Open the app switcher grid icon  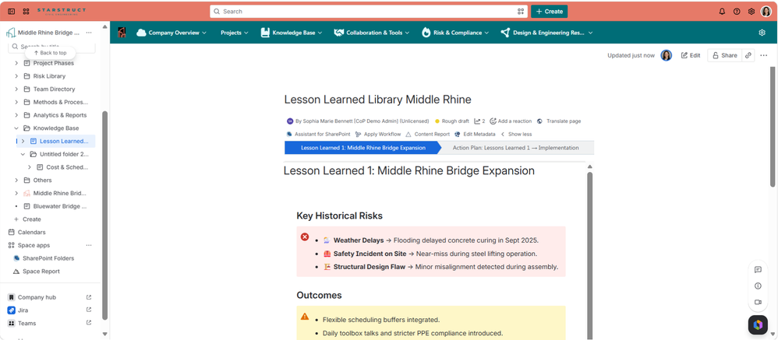click(27, 12)
